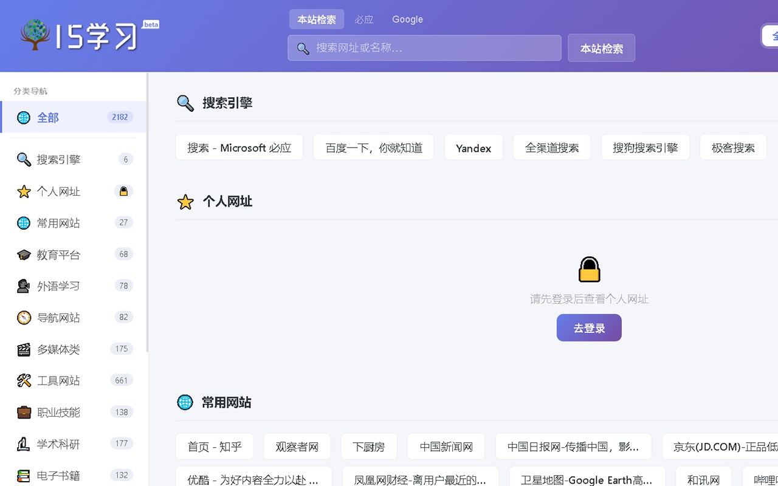Image resolution: width=778 pixels, height=486 pixels.
Task: Open 常用网站 category in sidebar
Action: (73, 223)
